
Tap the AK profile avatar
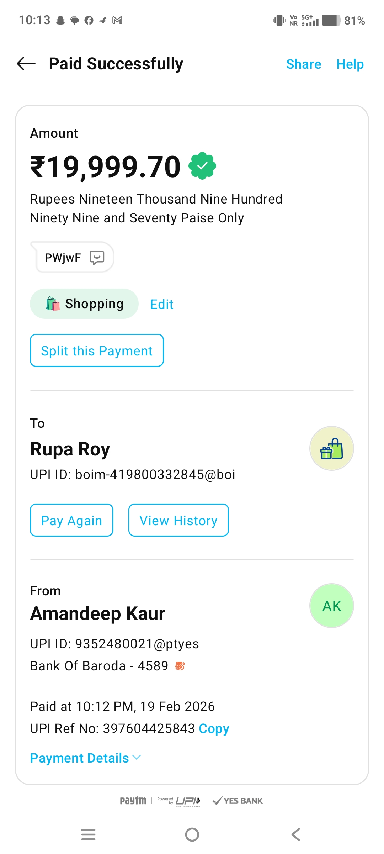tap(331, 606)
